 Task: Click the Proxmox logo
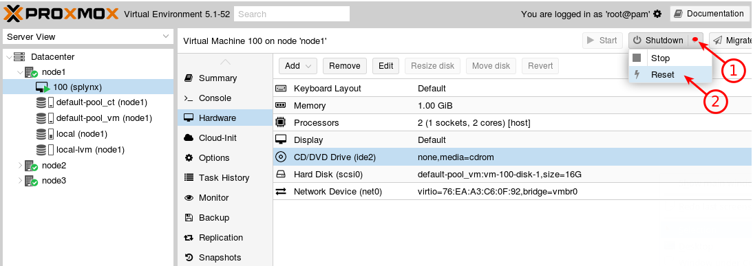61,14
